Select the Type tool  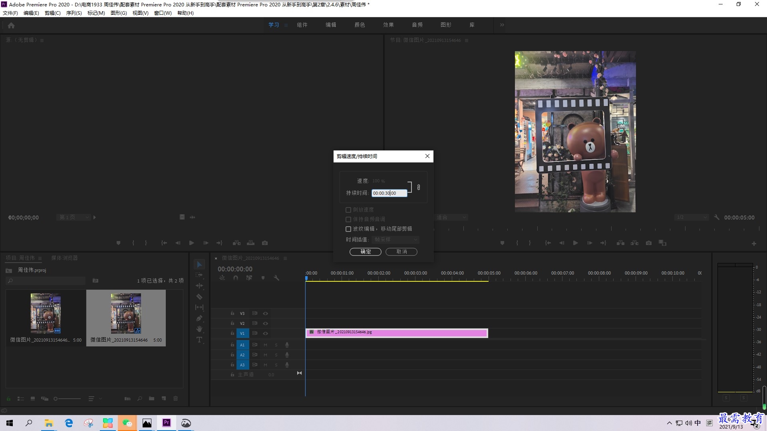tap(199, 340)
